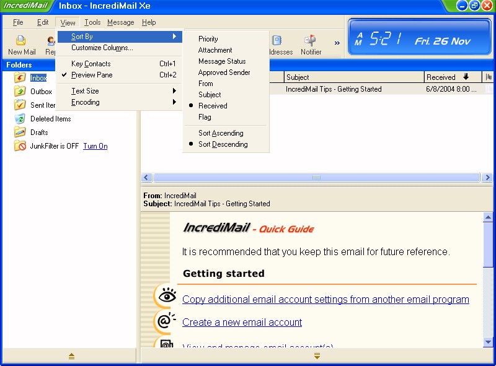Click Create a new email account link
The width and height of the screenshot is (496, 366).
242,323
